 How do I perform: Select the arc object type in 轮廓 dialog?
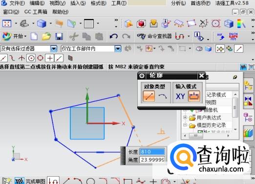[162, 96]
